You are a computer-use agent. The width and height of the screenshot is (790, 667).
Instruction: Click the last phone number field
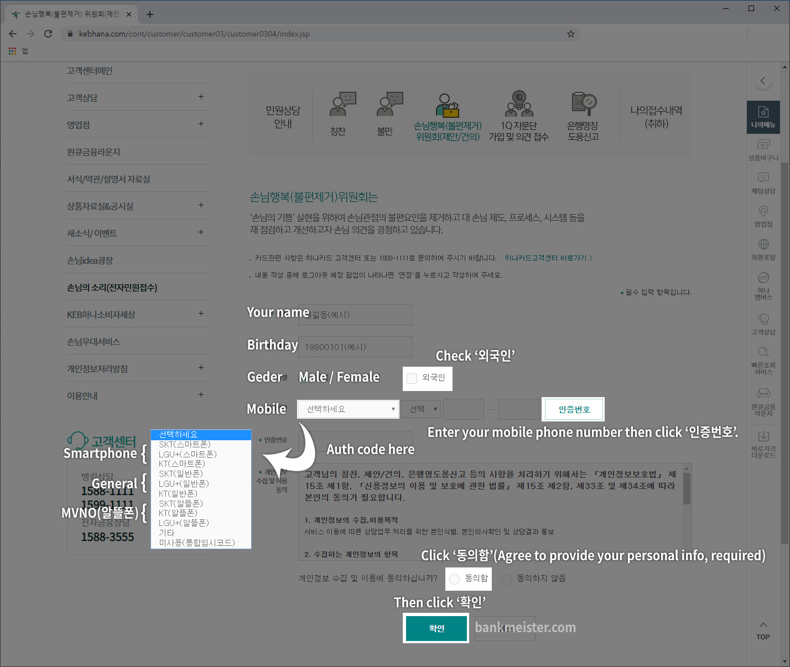click(x=519, y=409)
